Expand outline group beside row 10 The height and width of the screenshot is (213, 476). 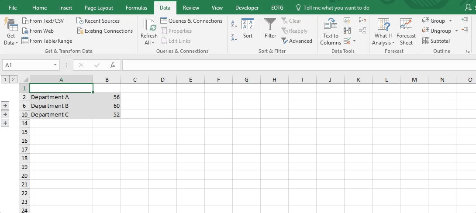tap(5, 114)
